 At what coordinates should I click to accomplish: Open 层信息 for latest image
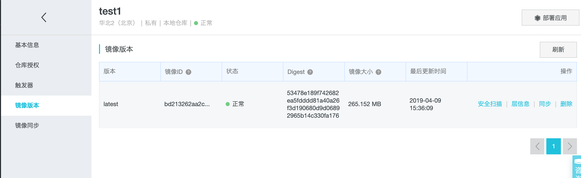point(520,104)
